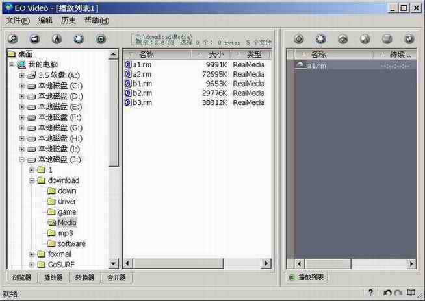425x301 pixels.
Task: Expand 本地磁盘 (D:) in tree
Action: [21, 97]
